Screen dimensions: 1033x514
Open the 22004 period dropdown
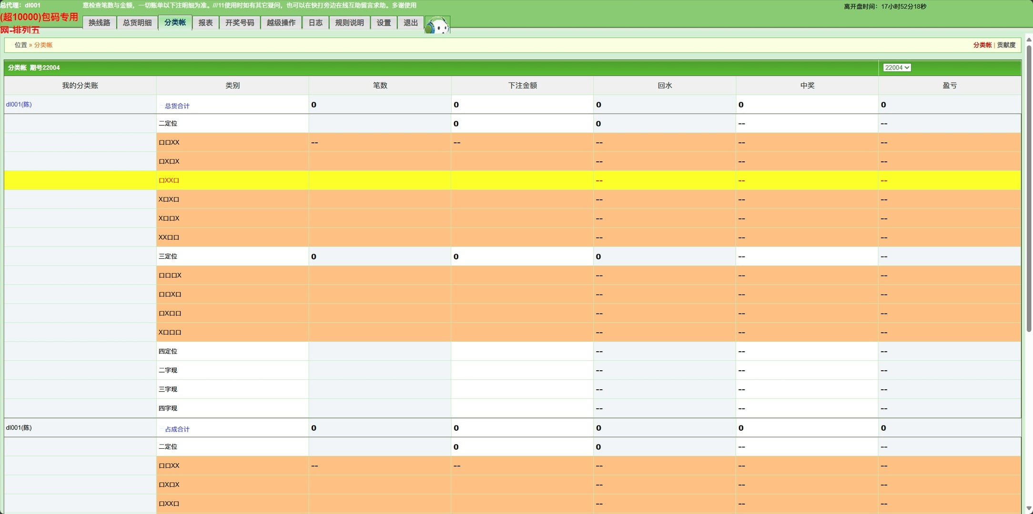click(x=896, y=68)
